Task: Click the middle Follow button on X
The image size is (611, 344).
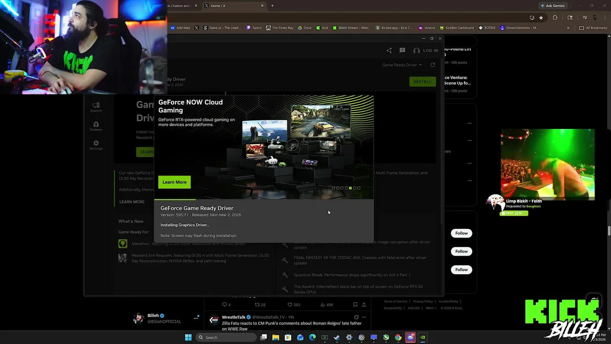Action: point(461,251)
